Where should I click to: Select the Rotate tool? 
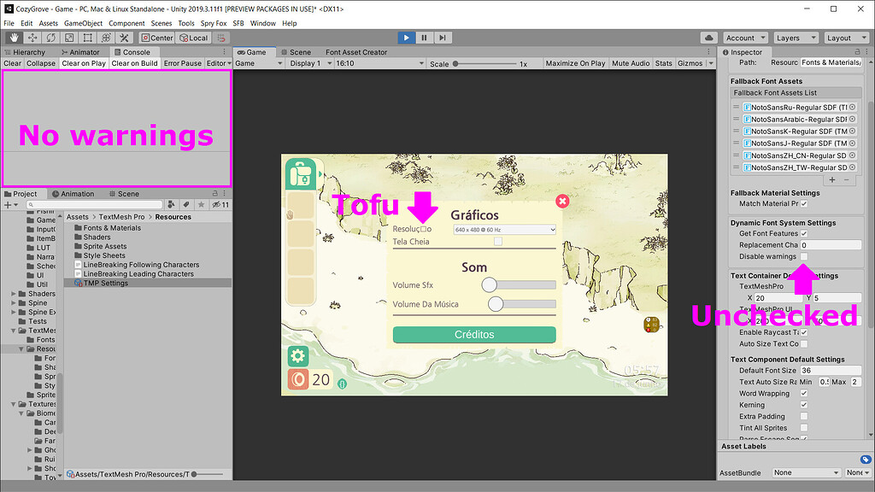(x=50, y=37)
